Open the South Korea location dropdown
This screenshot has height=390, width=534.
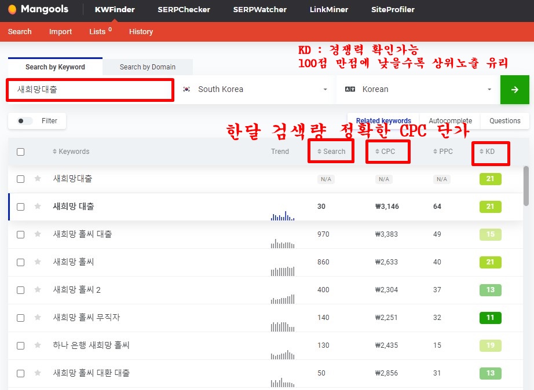click(255, 90)
